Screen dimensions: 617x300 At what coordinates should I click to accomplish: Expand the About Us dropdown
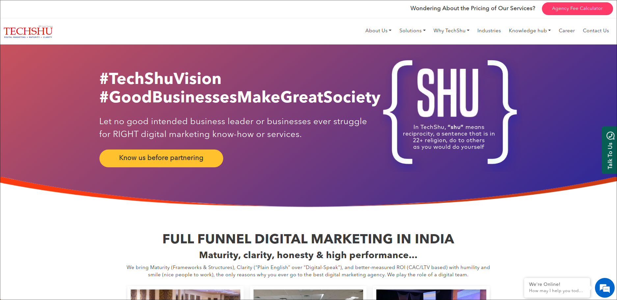378,31
